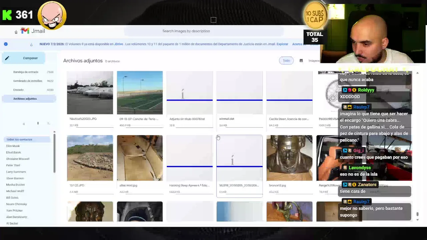Open the Explorar link in the banner
This screenshot has width=427, height=240.
click(x=282, y=44)
